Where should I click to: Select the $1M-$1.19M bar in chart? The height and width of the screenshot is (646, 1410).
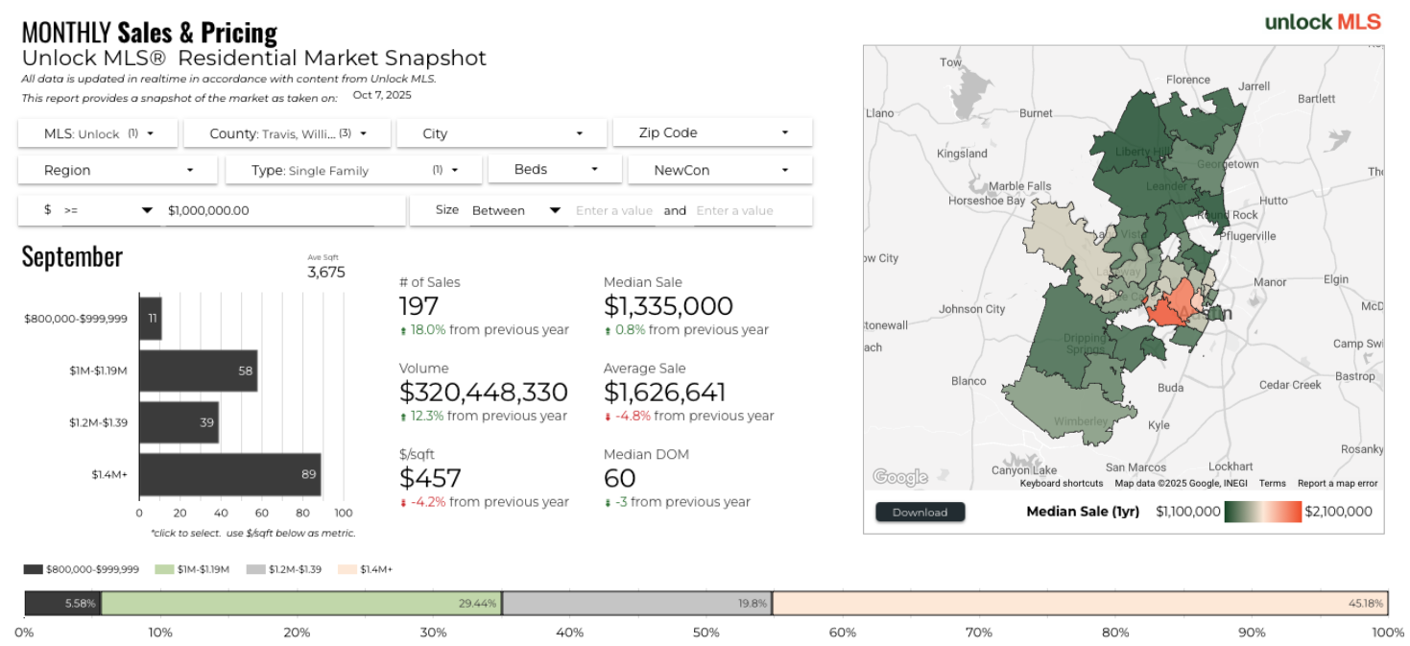[198, 371]
